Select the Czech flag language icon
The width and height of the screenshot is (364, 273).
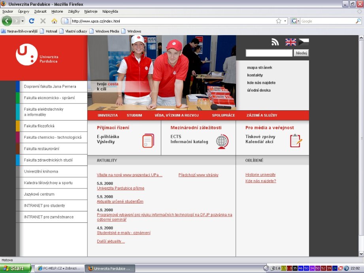pyautogui.click(x=304, y=42)
